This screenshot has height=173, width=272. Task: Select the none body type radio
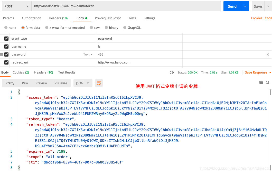click(6, 28)
